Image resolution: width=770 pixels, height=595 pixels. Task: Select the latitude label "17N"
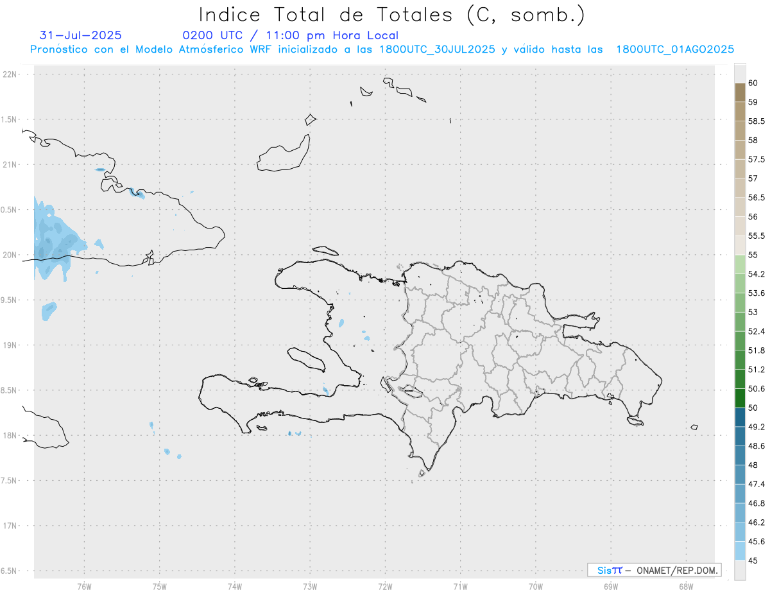tap(11, 526)
